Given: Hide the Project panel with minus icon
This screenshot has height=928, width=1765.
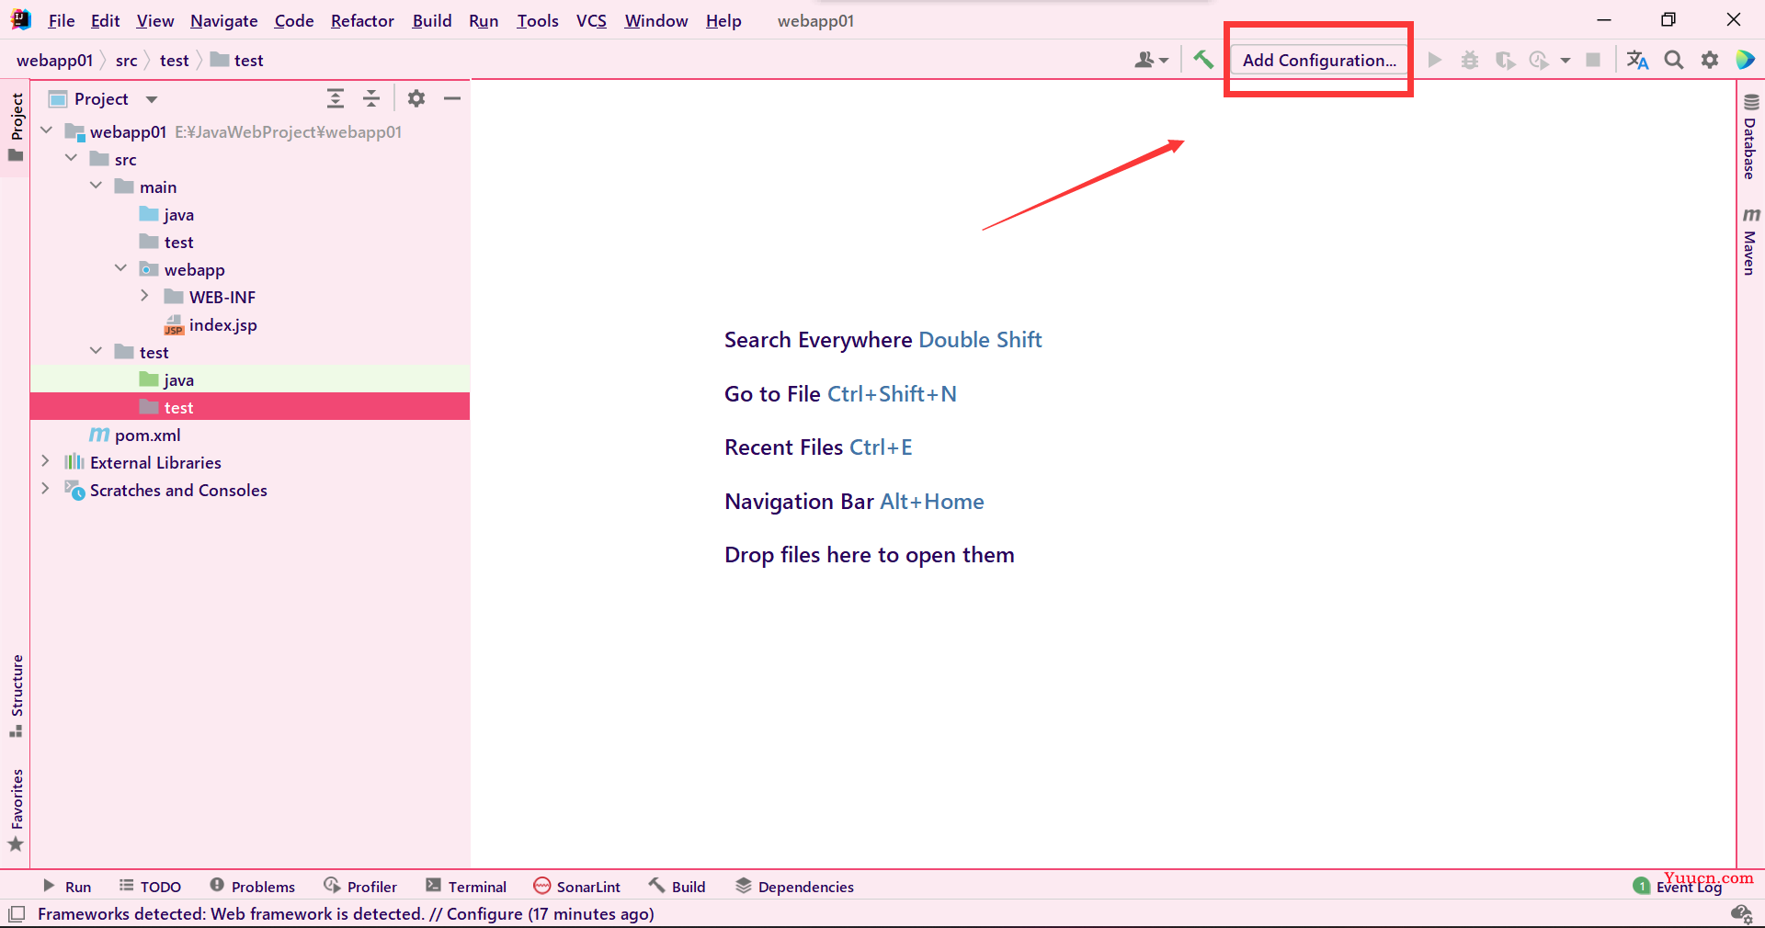Looking at the screenshot, I should pos(452,98).
